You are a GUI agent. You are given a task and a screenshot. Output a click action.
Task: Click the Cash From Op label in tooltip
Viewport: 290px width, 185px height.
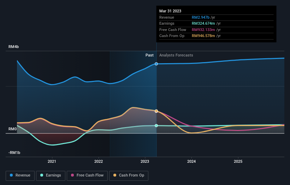172,36
